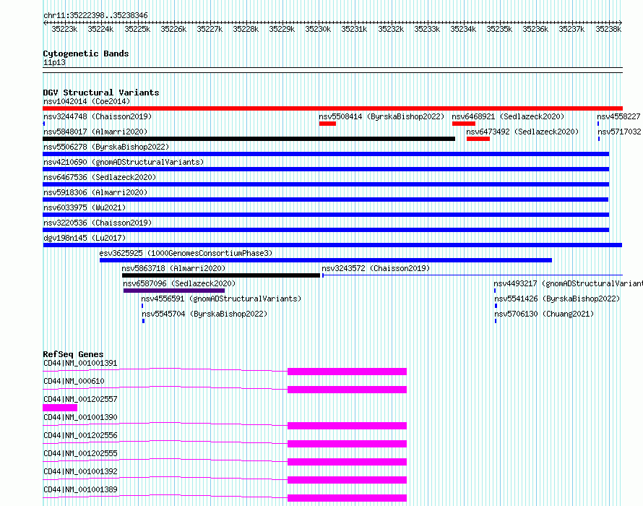643x506 pixels.
Task: Select variant dgv198n145 (Lu2017) label
Action: 85,238
